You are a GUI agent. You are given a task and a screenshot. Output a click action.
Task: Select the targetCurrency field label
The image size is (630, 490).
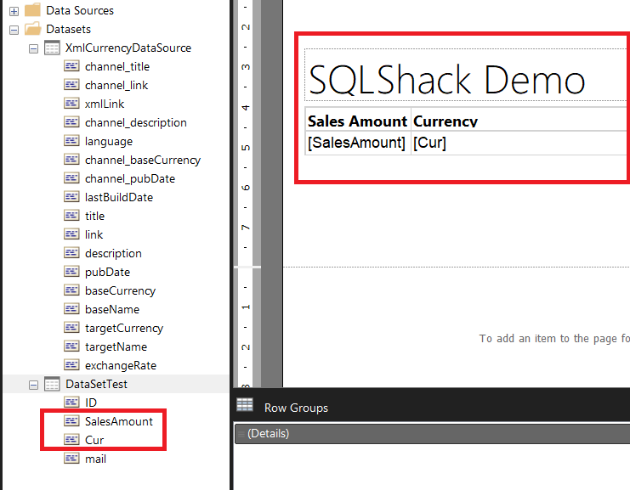pos(124,329)
